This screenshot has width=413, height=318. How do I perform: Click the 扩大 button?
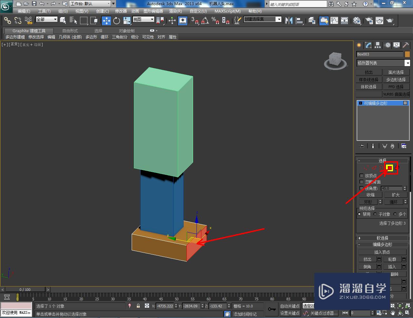tap(396, 195)
